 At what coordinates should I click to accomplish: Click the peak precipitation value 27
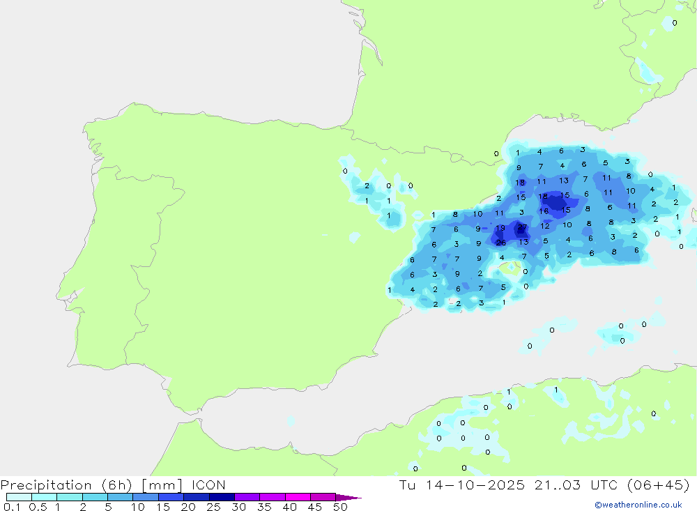[522, 227]
